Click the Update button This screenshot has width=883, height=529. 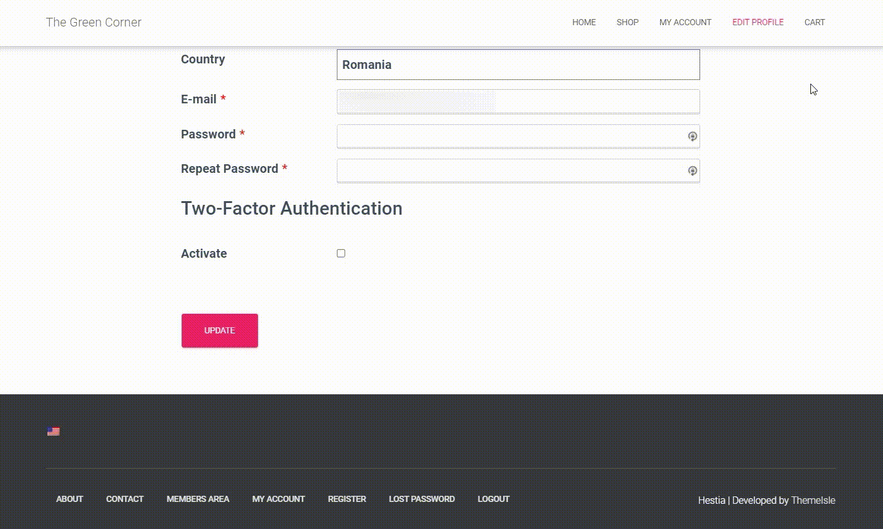[220, 330]
